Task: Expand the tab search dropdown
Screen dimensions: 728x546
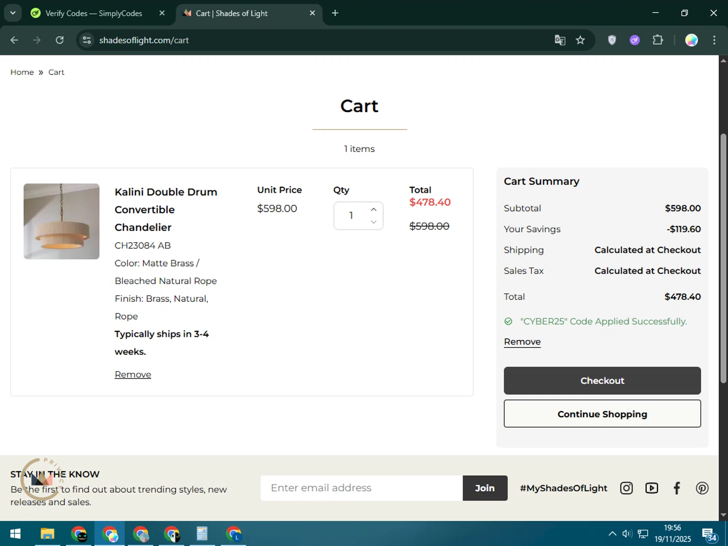Action: tap(13, 13)
